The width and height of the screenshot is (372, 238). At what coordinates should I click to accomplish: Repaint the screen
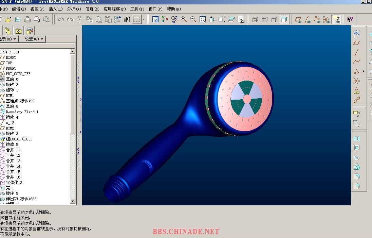coord(155,19)
